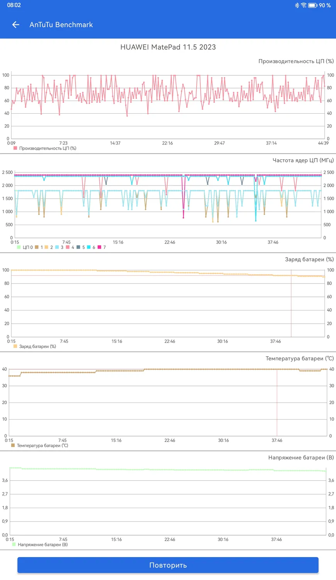Select core 6 cyan legend swatch
This screenshot has height=580, width=336.
point(89,247)
